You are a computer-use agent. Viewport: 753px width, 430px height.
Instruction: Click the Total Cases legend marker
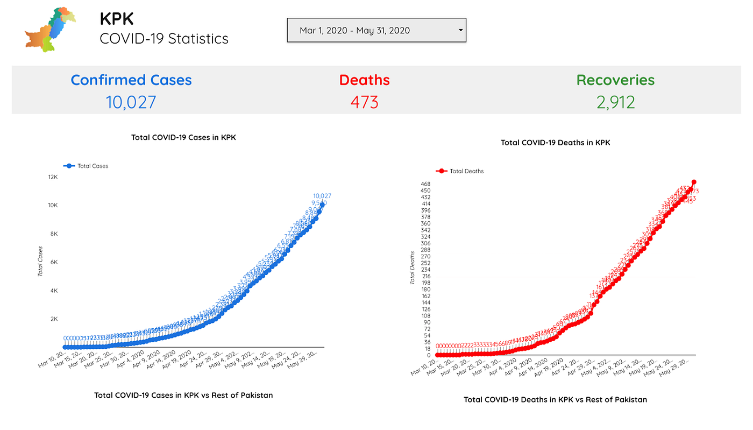tap(69, 166)
